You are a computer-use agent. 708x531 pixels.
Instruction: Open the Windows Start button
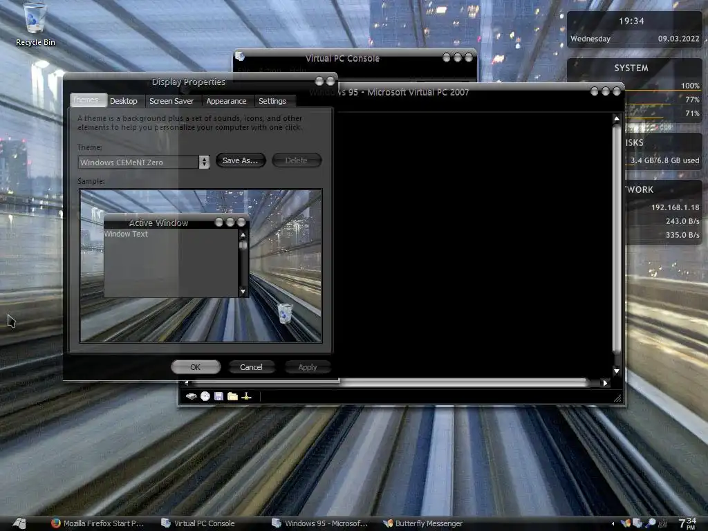(x=19, y=523)
